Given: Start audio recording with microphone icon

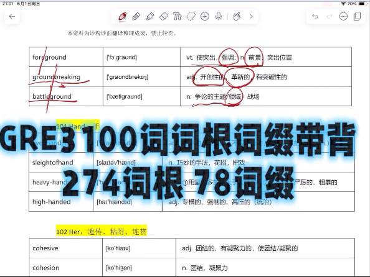Looking at the screenshot, I should [x=219, y=17].
